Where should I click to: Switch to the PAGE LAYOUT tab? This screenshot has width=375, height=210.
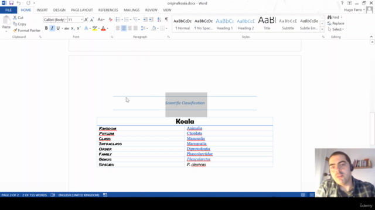click(x=82, y=10)
